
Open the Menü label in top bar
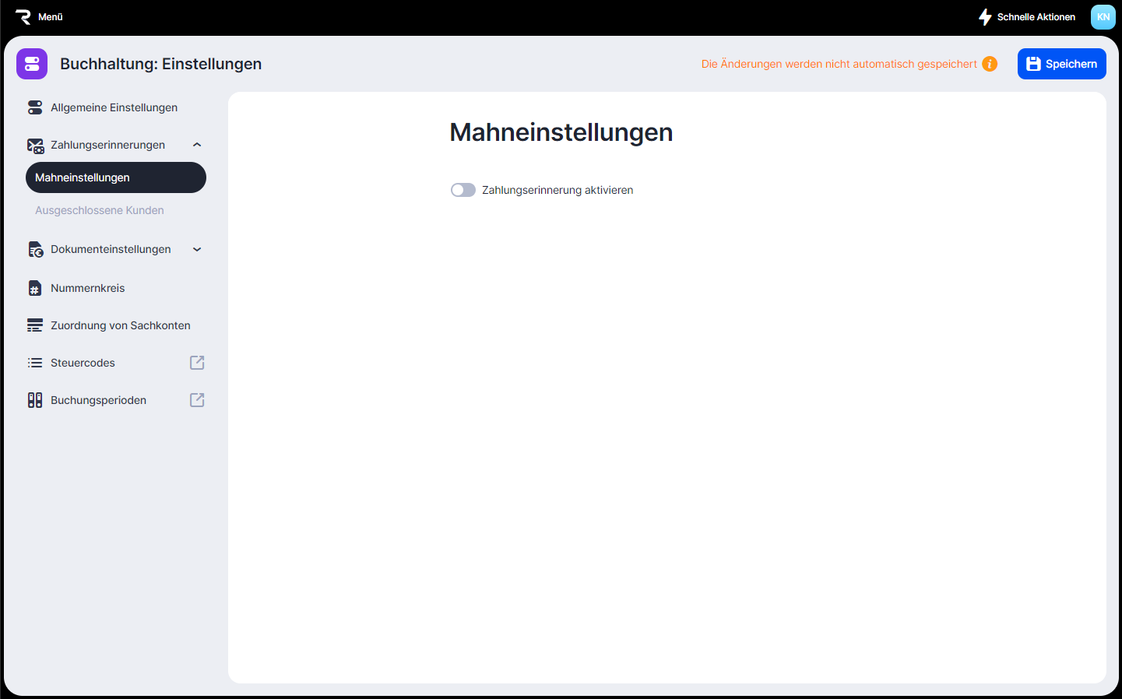click(x=51, y=17)
